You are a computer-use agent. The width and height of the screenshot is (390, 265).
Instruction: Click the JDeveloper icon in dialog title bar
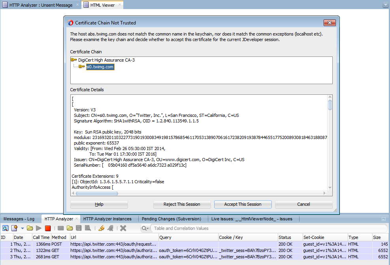click(x=70, y=23)
